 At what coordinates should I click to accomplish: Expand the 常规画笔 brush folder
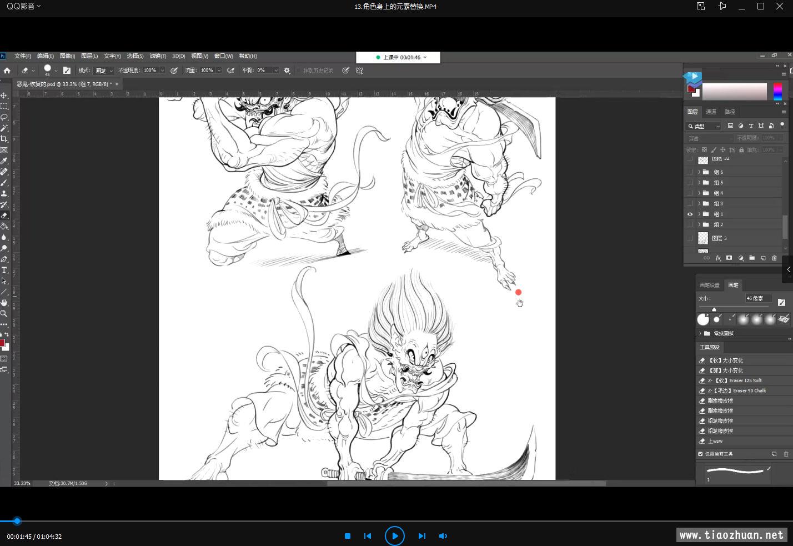(x=700, y=333)
